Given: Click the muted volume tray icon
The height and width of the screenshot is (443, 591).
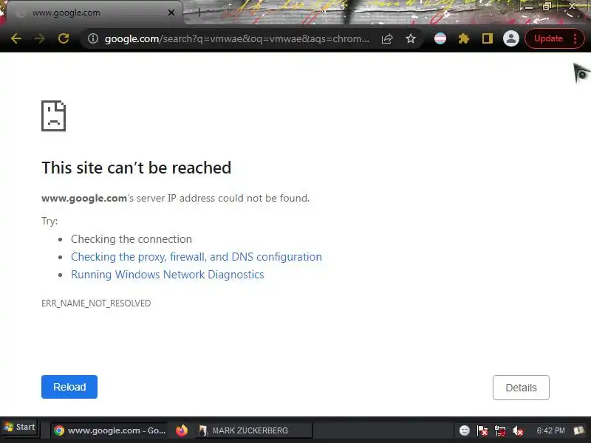Looking at the screenshot, I should coord(518,430).
